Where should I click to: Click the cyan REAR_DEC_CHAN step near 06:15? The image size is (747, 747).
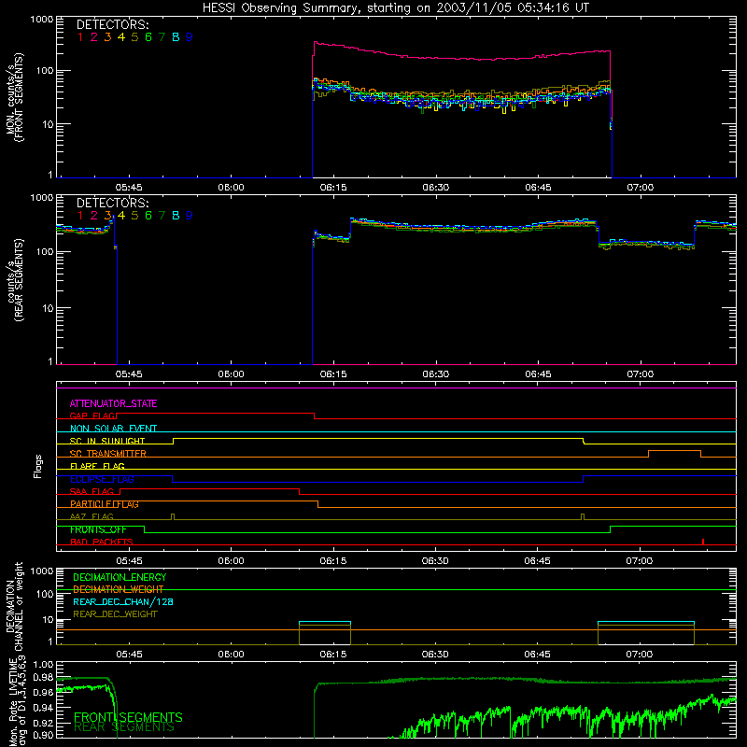coord(325,622)
